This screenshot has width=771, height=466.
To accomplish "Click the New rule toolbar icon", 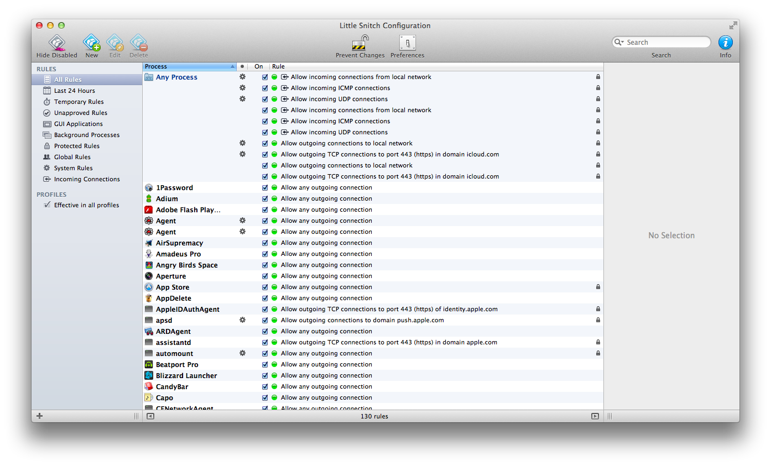I will (x=91, y=43).
